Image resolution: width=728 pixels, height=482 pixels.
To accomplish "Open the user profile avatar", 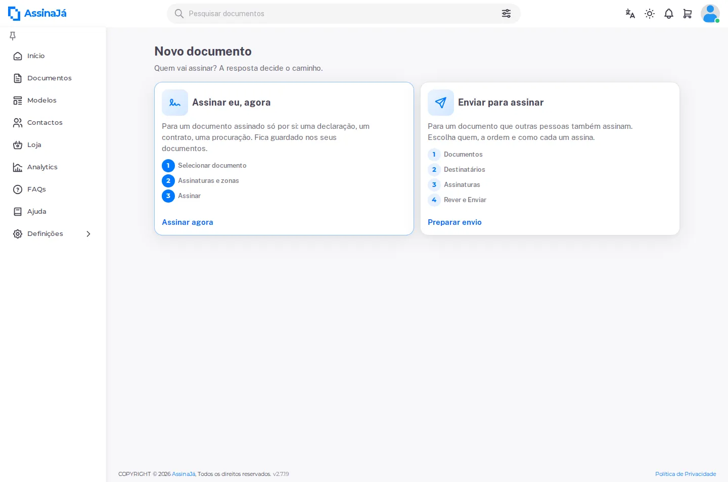I will pyautogui.click(x=710, y=14).
